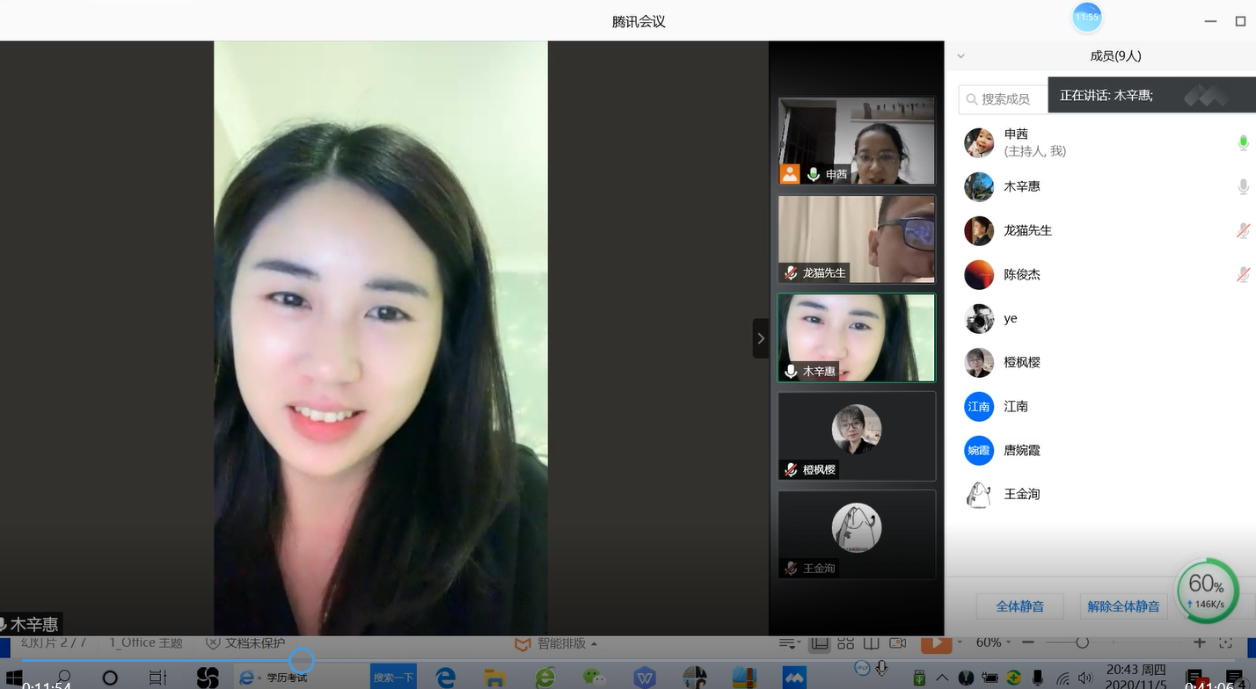Click 陈俊杰's muted microphone icon
This screenshot has width=1256, height=689.
[1243, 274]
